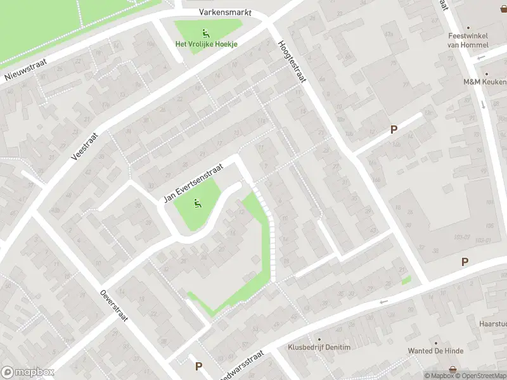Click the Varkensmarkt street label
Viewport: 507px width, 380px height.
click(x=225, y=12)
